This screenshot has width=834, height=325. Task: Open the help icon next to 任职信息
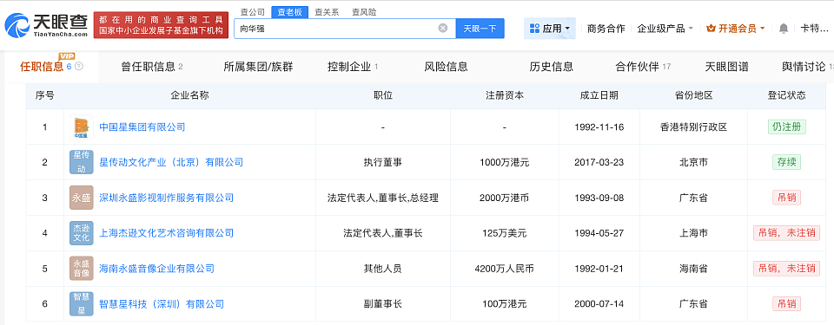[79, 67]
